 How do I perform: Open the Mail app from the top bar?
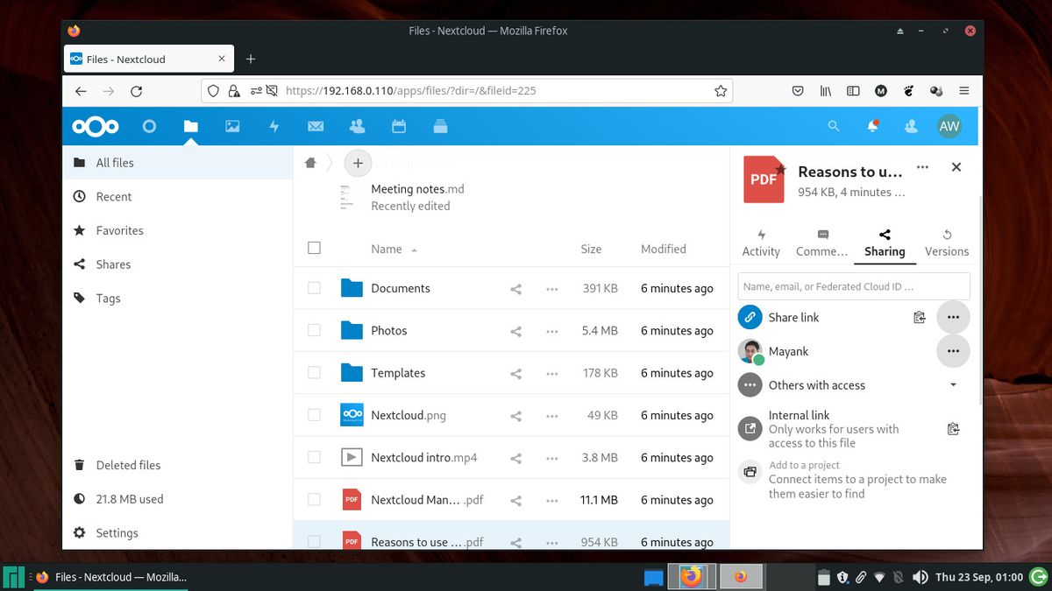pos(316,126)
